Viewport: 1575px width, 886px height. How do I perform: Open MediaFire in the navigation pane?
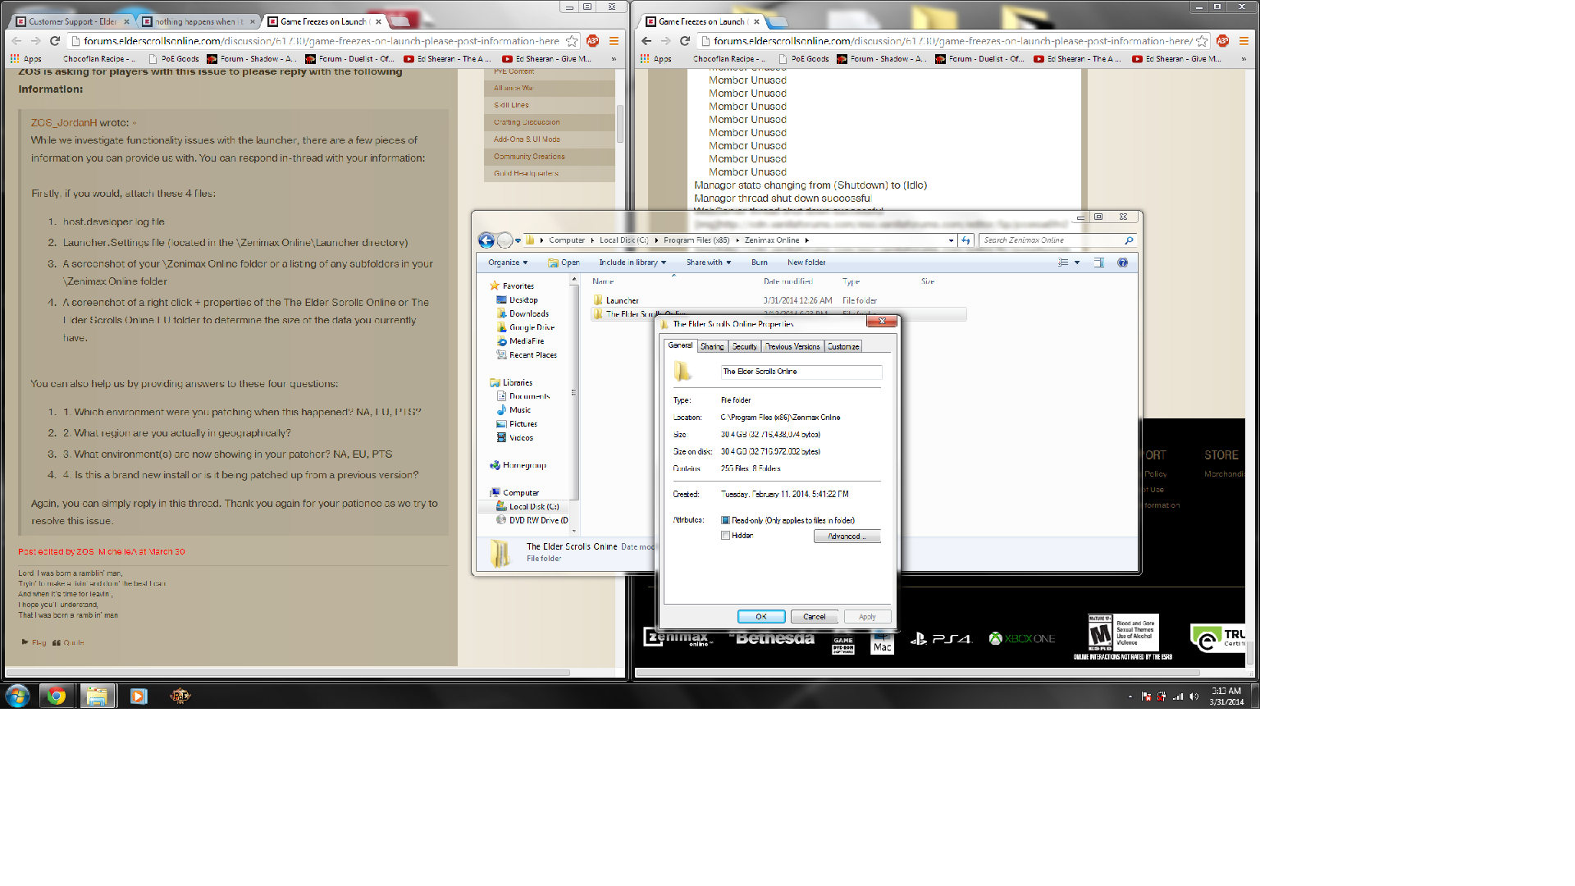(520, 341)
